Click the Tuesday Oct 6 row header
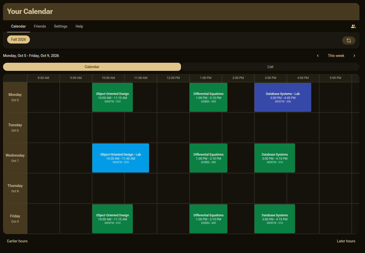This screenshot has width=365, height=253. click(15, 128)
